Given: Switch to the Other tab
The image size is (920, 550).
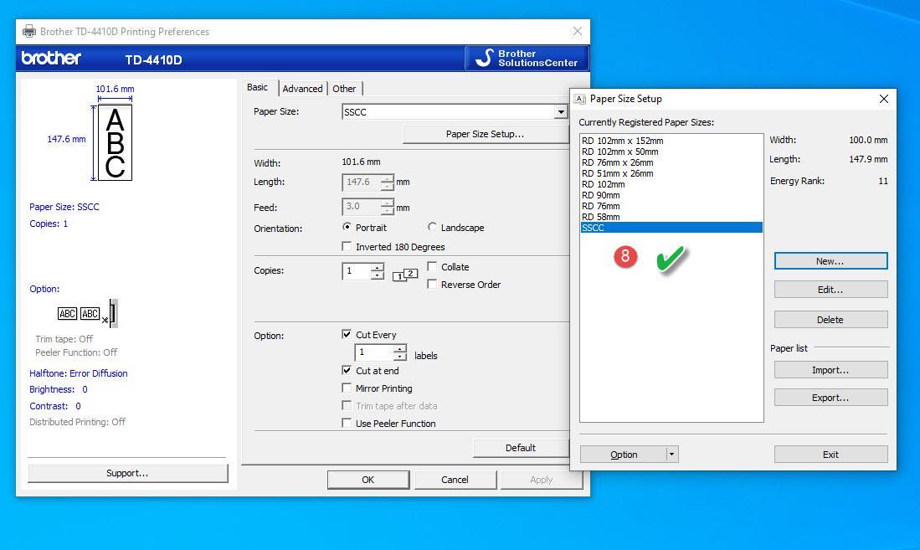Looking at the screenshot, I should click(x=344, y=88).
